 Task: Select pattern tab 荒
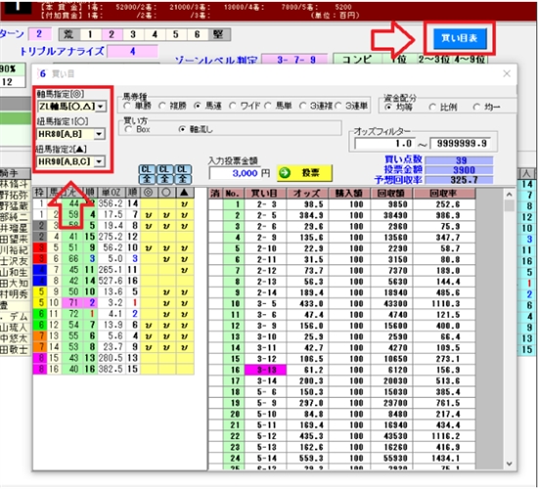tap(69, 34)
